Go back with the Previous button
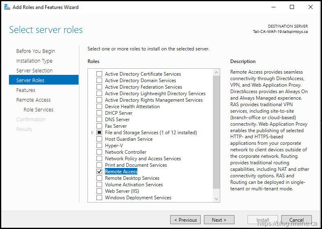The image size is (322, 229). (185, 220)
